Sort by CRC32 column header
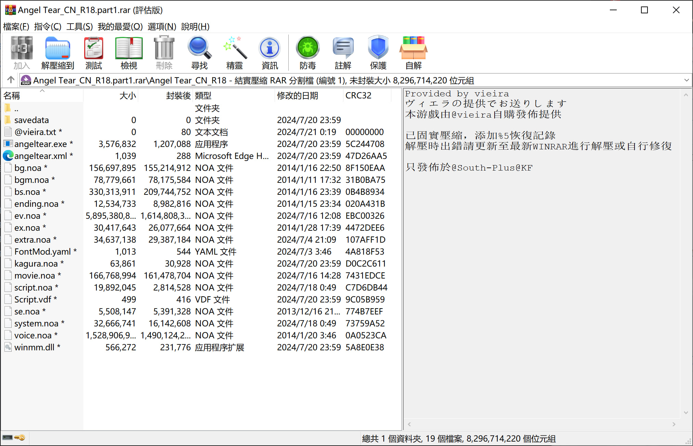 click(358, 95)
